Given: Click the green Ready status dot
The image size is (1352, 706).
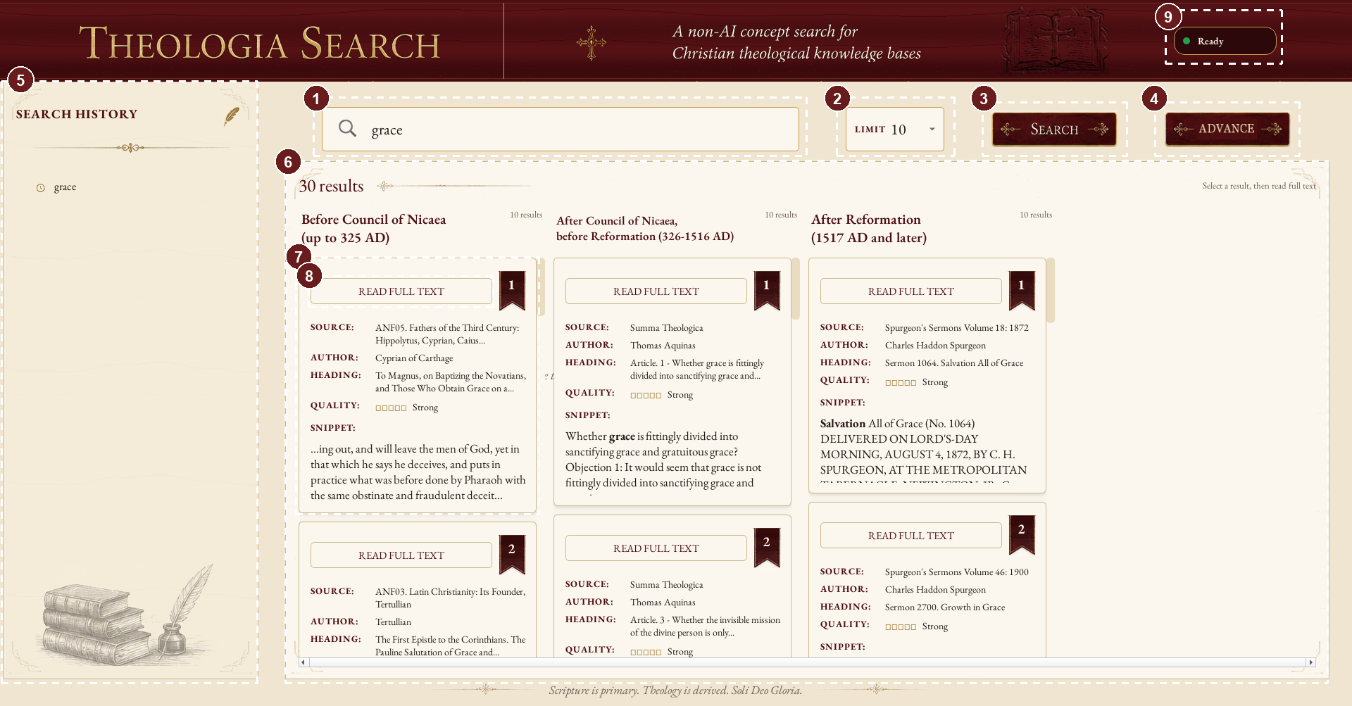Looking at the screenshot, I should [x=1187, y=41].
